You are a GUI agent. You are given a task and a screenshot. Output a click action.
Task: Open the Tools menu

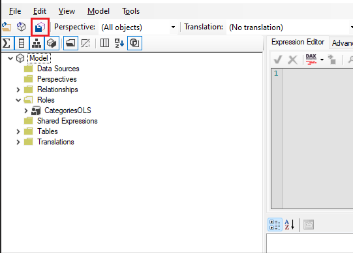[130, 11]
